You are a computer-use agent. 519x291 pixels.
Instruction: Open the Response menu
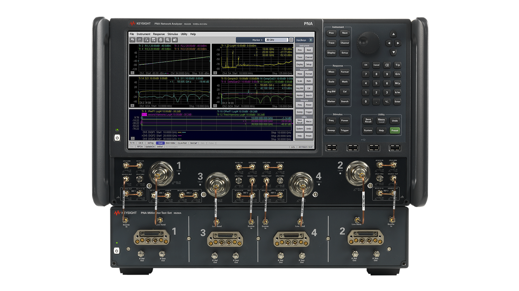[159, 34]
